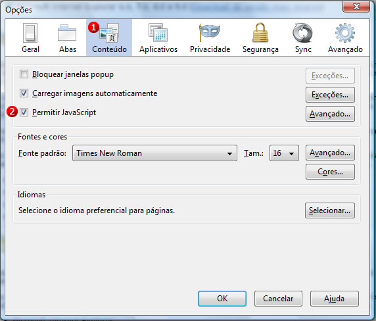This screenshot has width=376, height=321.
Task: Click Avançado button next to Permitir JavaScript
Action: [x=330, y=114]
